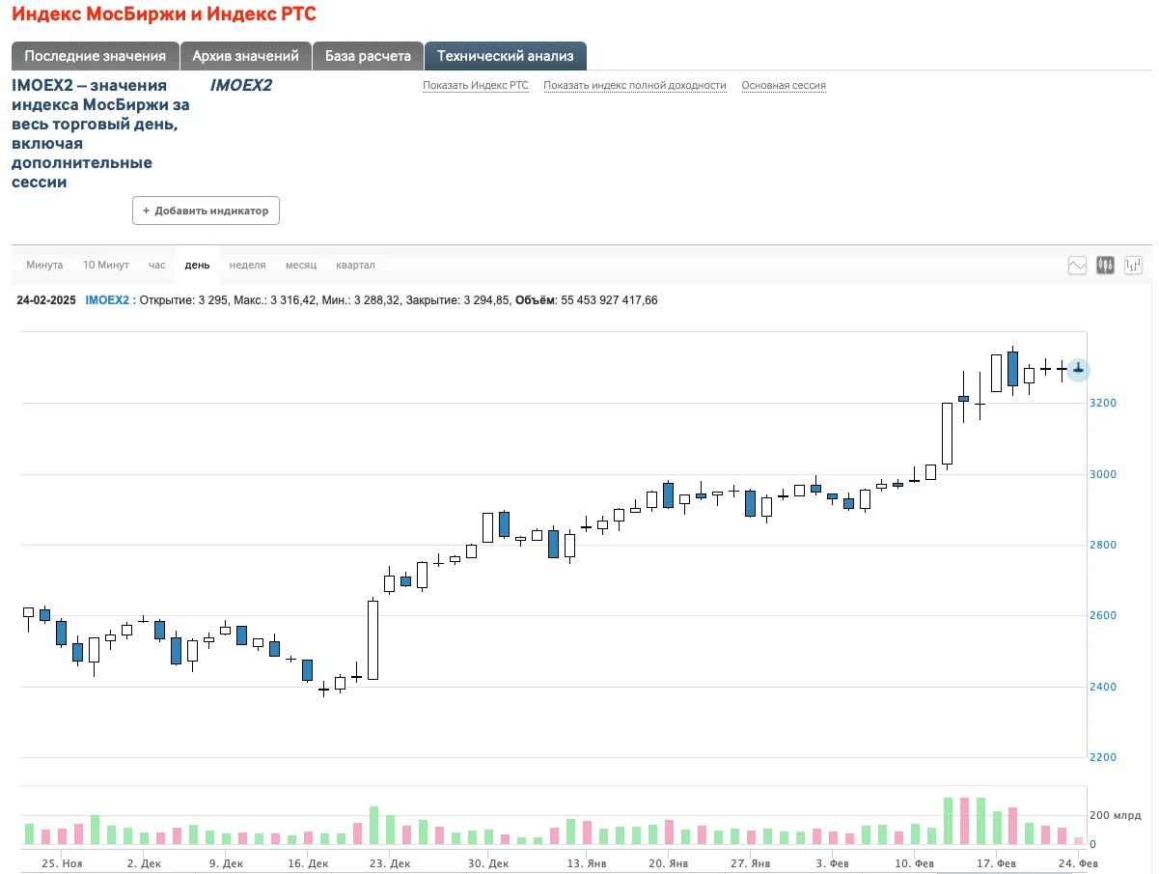Switch the interval to квартал
The height and width of the screenshot is (874, 1159).
(355, 265)
